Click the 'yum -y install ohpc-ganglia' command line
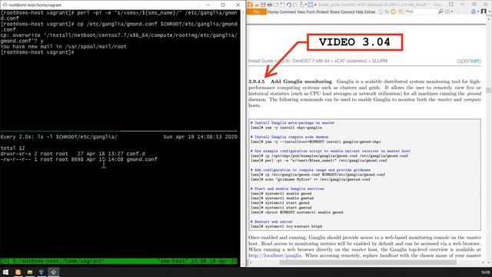Image resolution: width=492 pixels, height=277 pixels. click(x=286, y=128)
